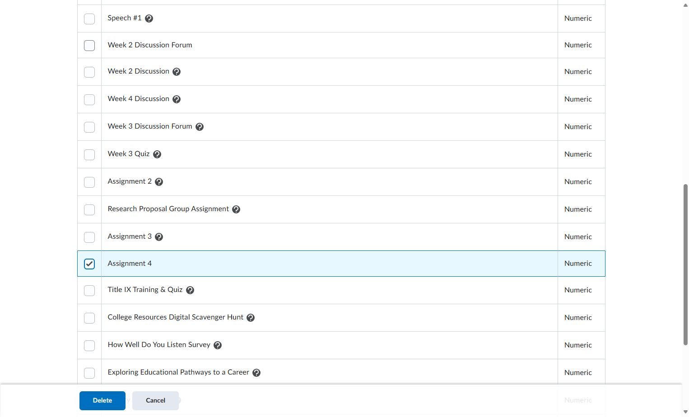Click the scrollbar down arrow
689x417 pixels.
pyautogui.click(x=685, y=412)
